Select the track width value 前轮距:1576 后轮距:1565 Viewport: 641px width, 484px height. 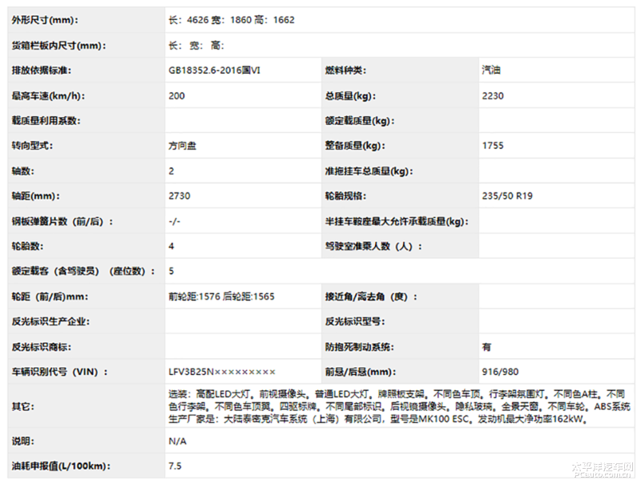pos(221,296)
